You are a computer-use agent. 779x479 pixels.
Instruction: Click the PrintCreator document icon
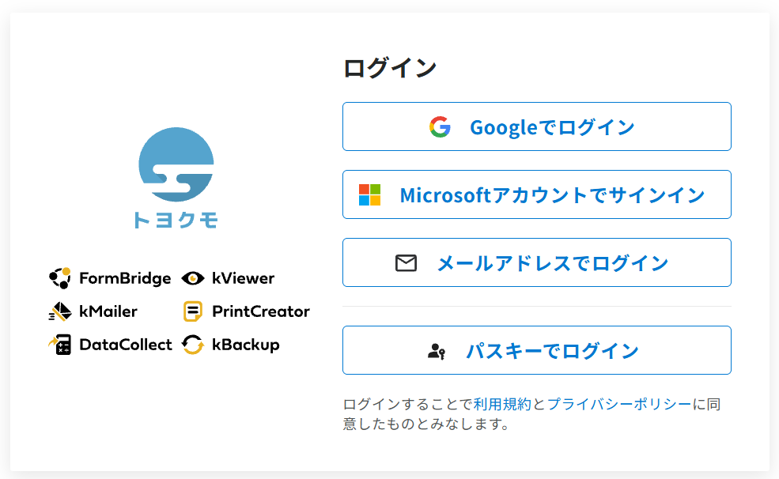[193, 311]
